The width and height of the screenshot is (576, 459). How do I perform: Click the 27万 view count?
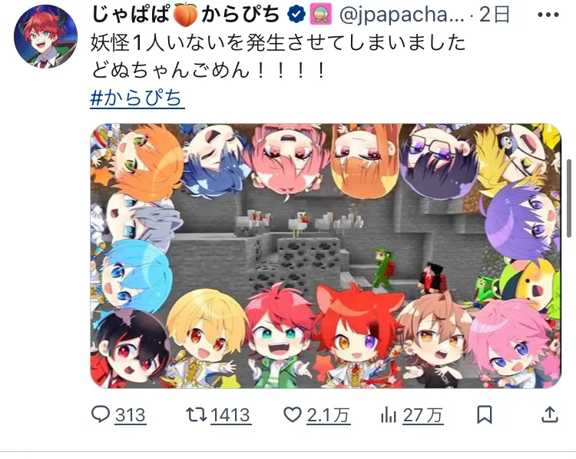coord(422,415)
